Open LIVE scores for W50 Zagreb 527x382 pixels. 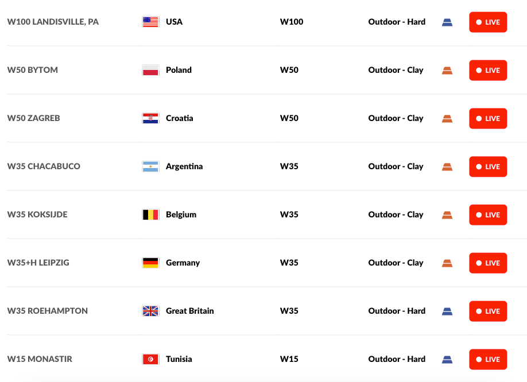click(x=488, y=119)
